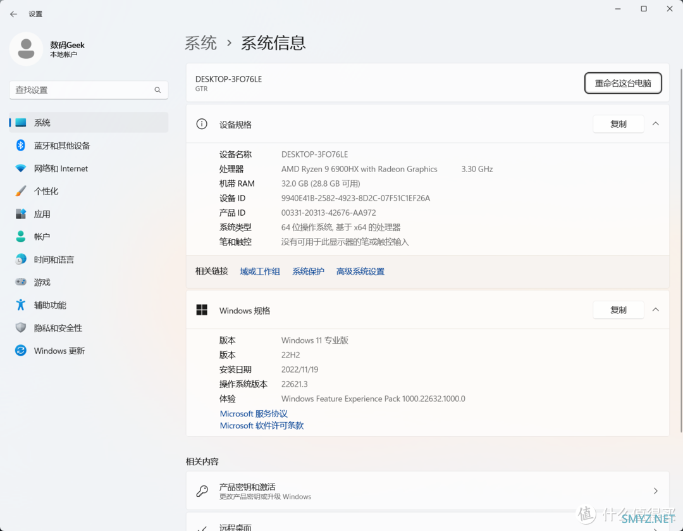Click the info circle icon beside 设备规格
Screen dimensions: 683x531
pos(202,124)
